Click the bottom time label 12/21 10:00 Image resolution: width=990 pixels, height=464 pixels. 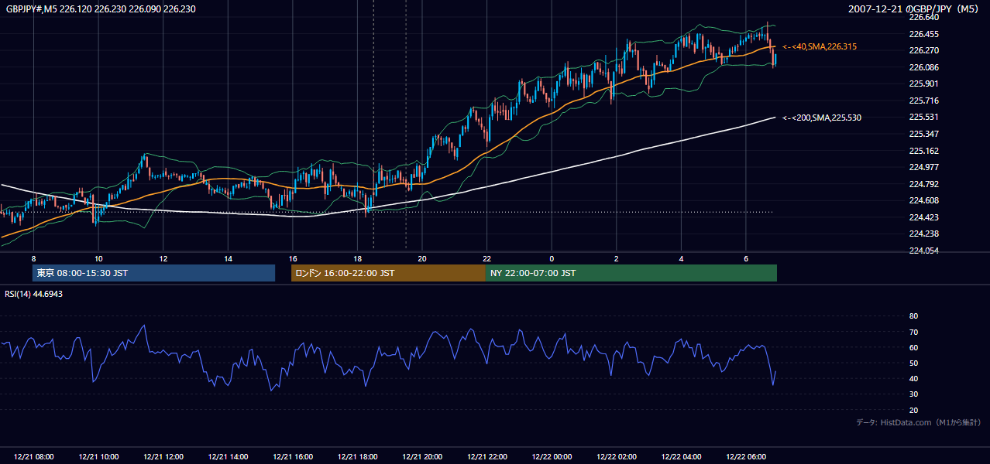coord(98,457)
